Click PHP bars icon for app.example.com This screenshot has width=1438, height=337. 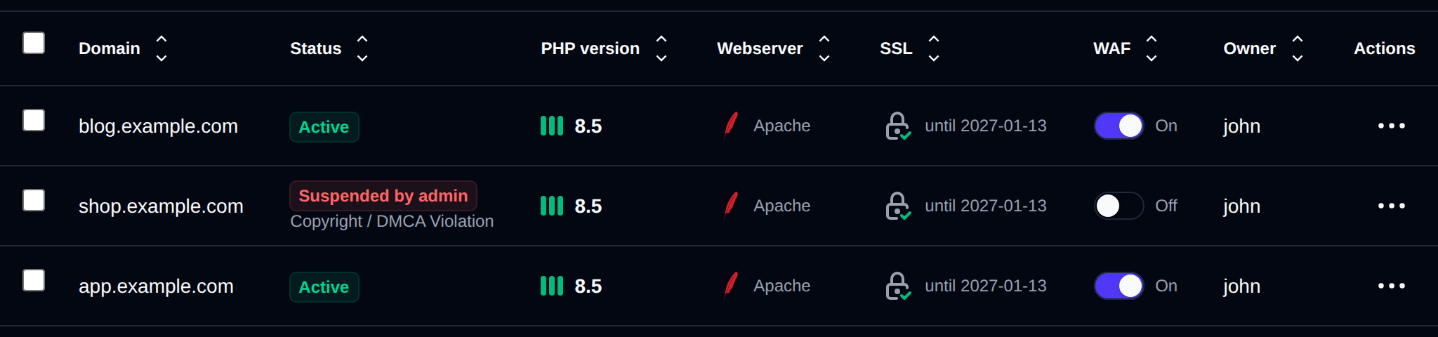coord(552,286)
